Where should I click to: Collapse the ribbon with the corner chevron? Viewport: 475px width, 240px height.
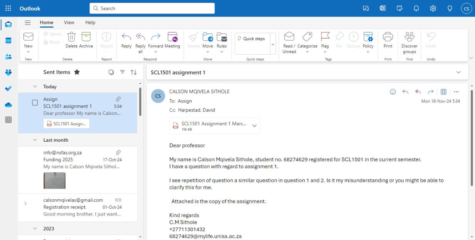pyautogui.click(x=471, y=58)
